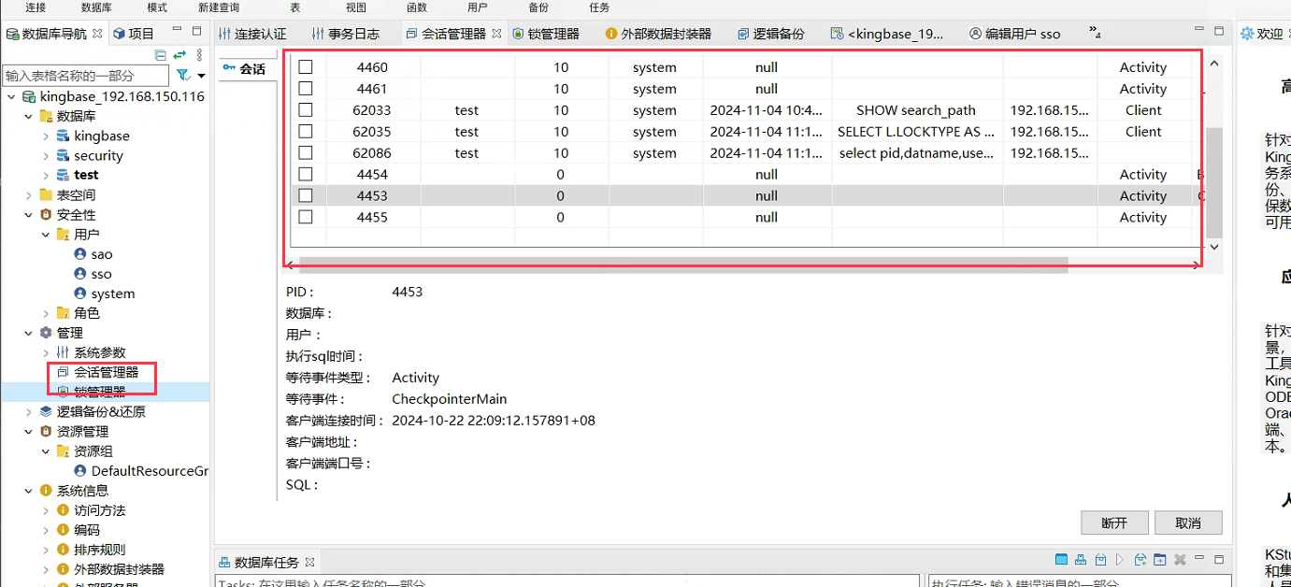Image resolution: width=1291 pixels, height=587 pixels.
Task: Click the table name search input field
Action: (86, 75)
